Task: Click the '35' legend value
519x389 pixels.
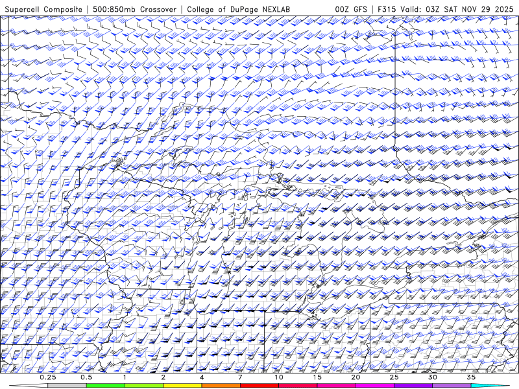Action: [x=471, y=377]
